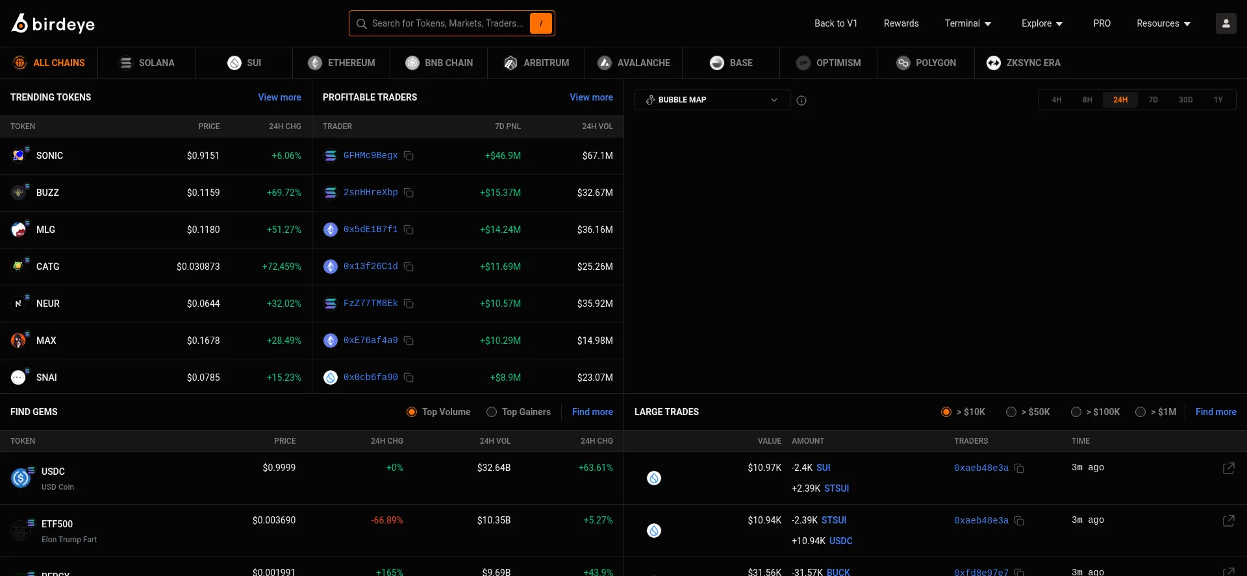
Task: Copy trader address 0xE76af4a9
Action: tap(409, 341)
